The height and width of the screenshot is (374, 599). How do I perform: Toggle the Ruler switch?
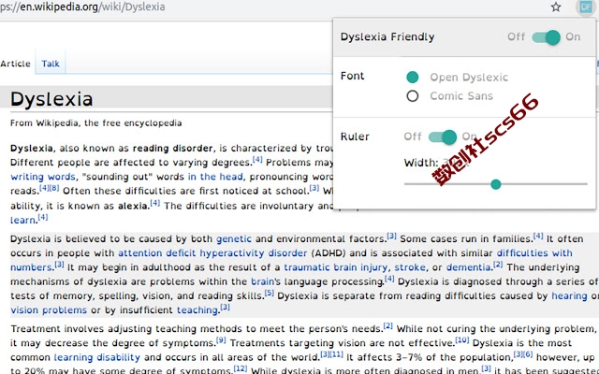(443, 137)
